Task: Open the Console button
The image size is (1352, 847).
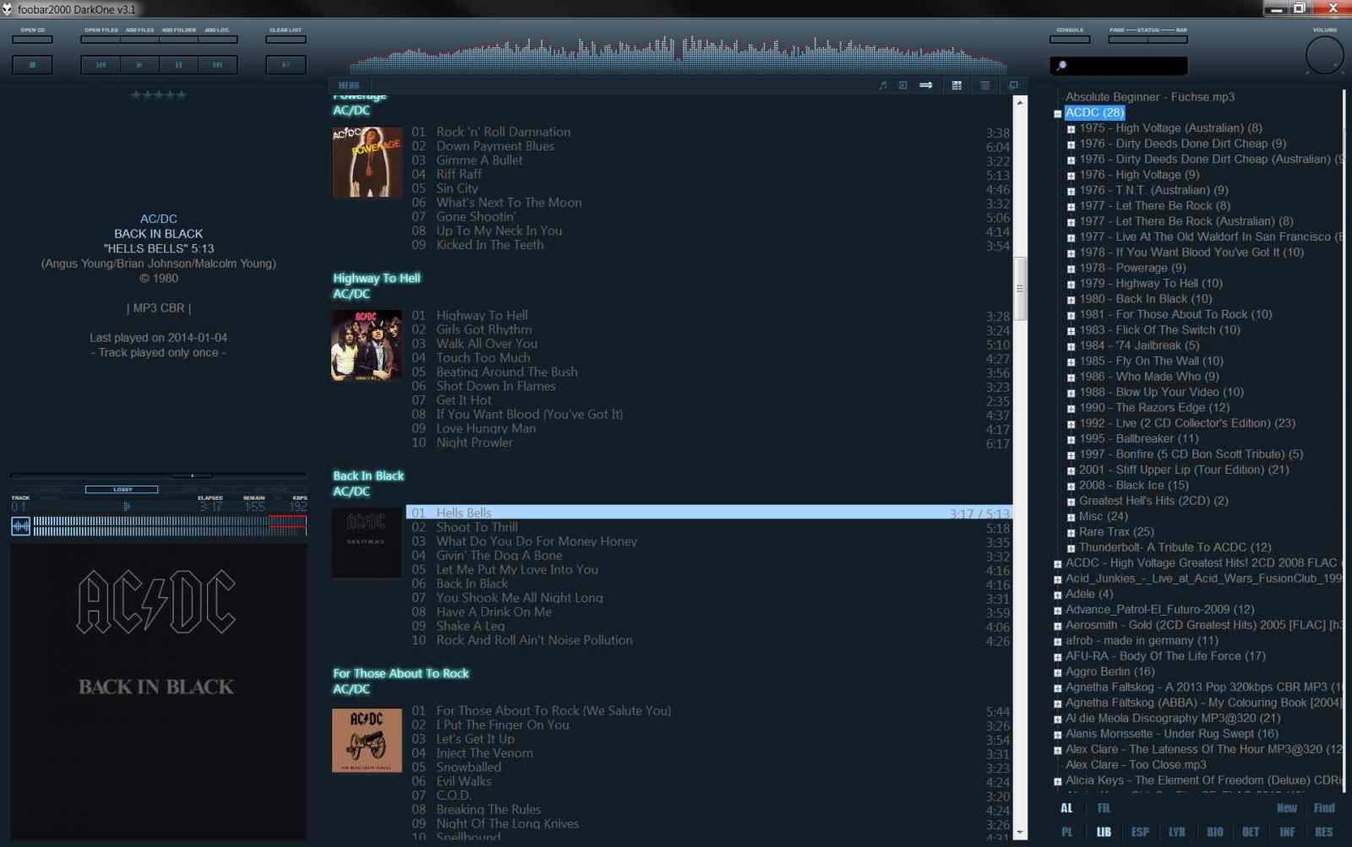Action: click(1070, 39)
